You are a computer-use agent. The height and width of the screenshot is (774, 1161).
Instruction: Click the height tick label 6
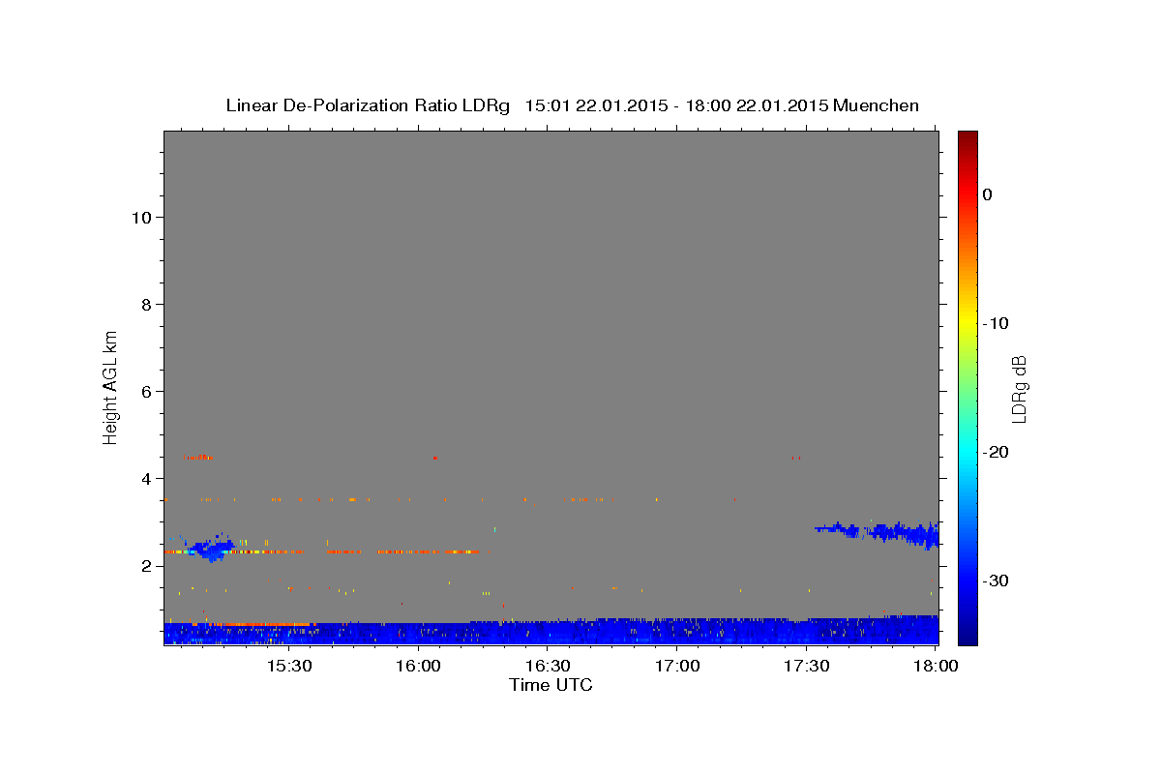(x=144, y=391)
